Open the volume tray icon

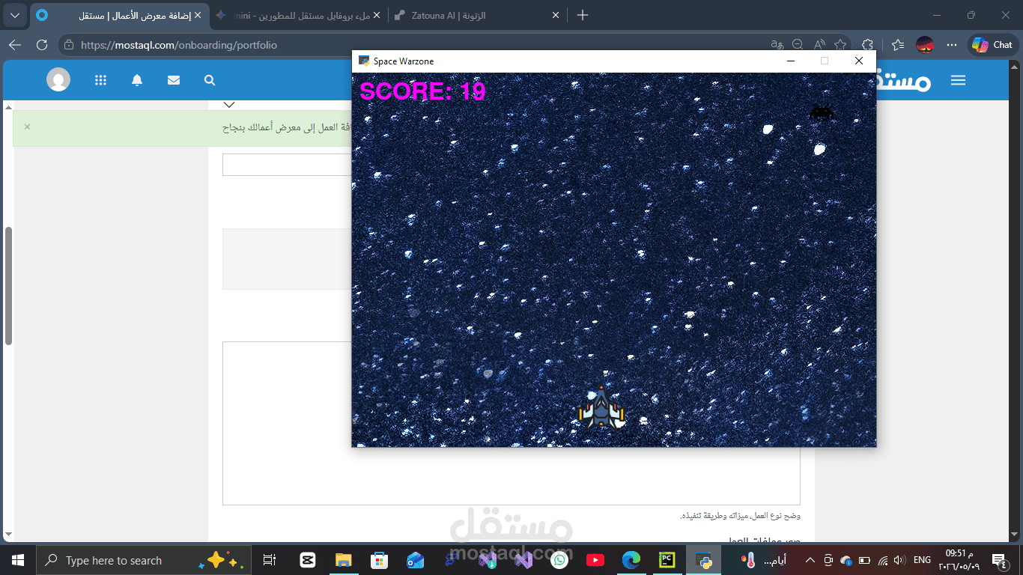click(x=899, y=560)
